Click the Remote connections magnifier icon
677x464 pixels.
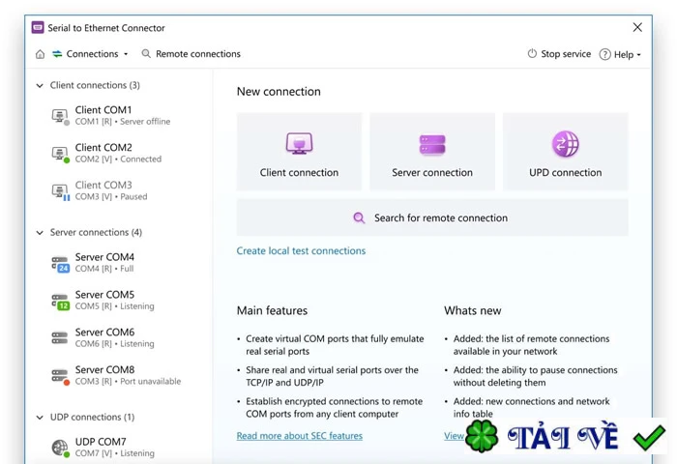[x=146, y=53]
